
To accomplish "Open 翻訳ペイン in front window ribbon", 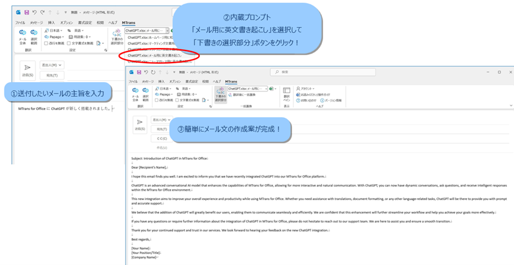I will point(287,94).
